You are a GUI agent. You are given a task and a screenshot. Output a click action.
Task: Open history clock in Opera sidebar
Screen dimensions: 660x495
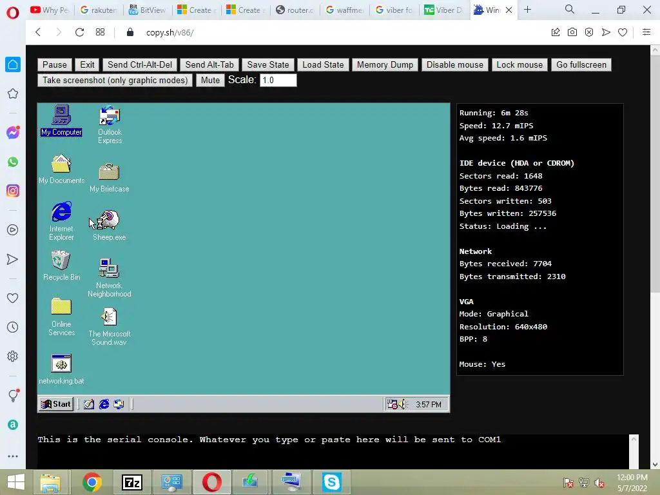tap(13, 327)
